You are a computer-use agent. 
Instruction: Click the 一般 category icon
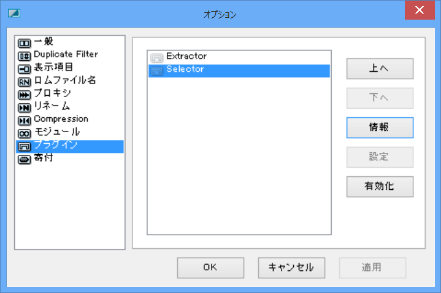tap(24, 44)
